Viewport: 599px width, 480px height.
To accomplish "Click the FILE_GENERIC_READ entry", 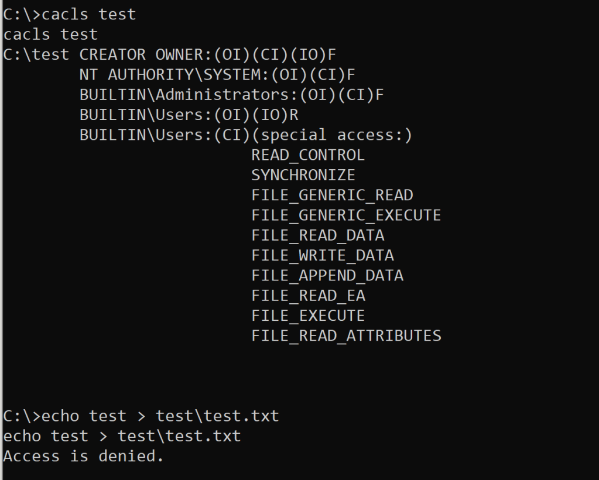I will (332, 195).
